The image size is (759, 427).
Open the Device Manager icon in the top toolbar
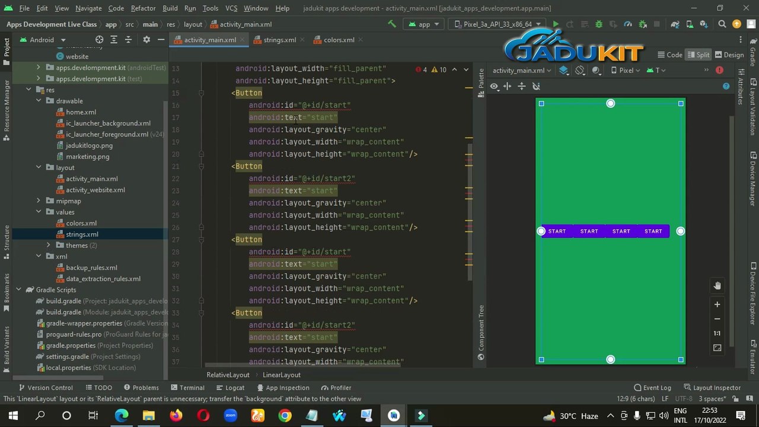click(x=690, y=24)
